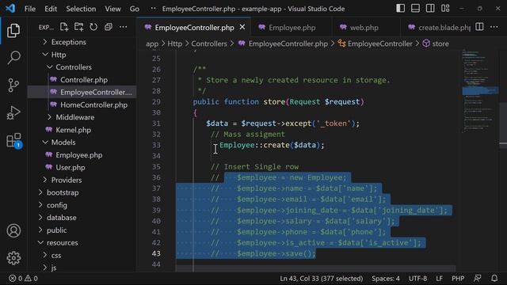Change end of line sequence LF
The image size is (507, 285).
click(x=439, y=278)
